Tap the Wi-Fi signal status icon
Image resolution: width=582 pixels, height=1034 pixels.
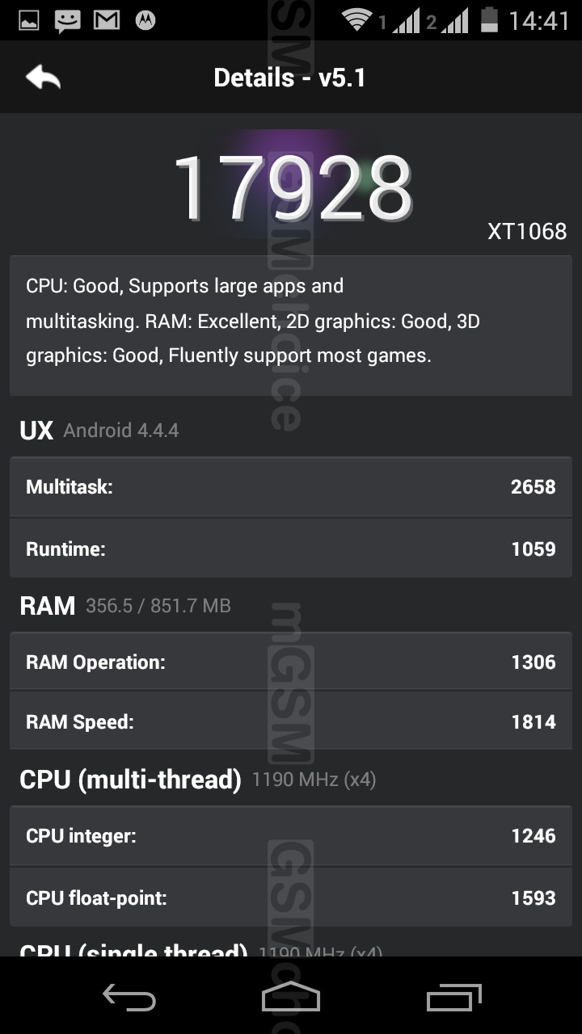tap(356, 19)
